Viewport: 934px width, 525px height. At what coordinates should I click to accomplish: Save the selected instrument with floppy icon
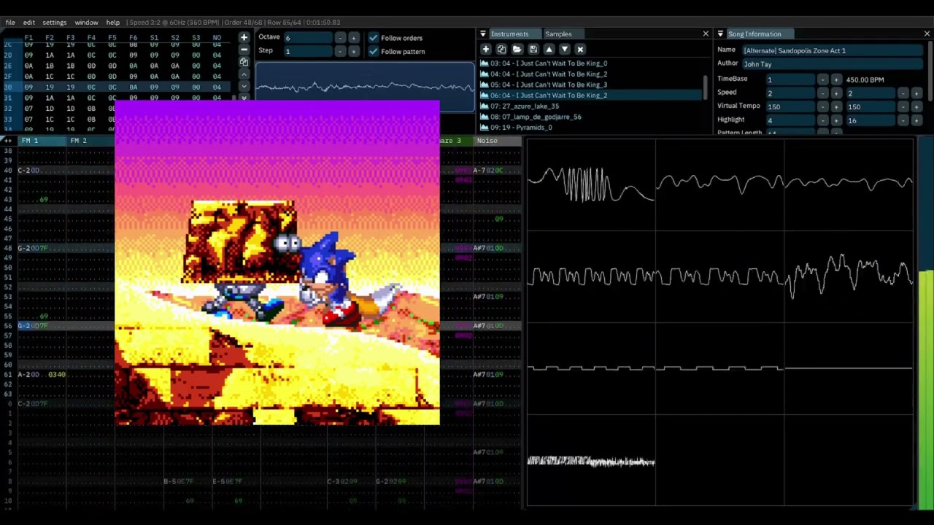coord(533,49)
